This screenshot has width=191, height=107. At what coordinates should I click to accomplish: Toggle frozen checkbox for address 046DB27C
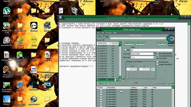tap(101, 92)
